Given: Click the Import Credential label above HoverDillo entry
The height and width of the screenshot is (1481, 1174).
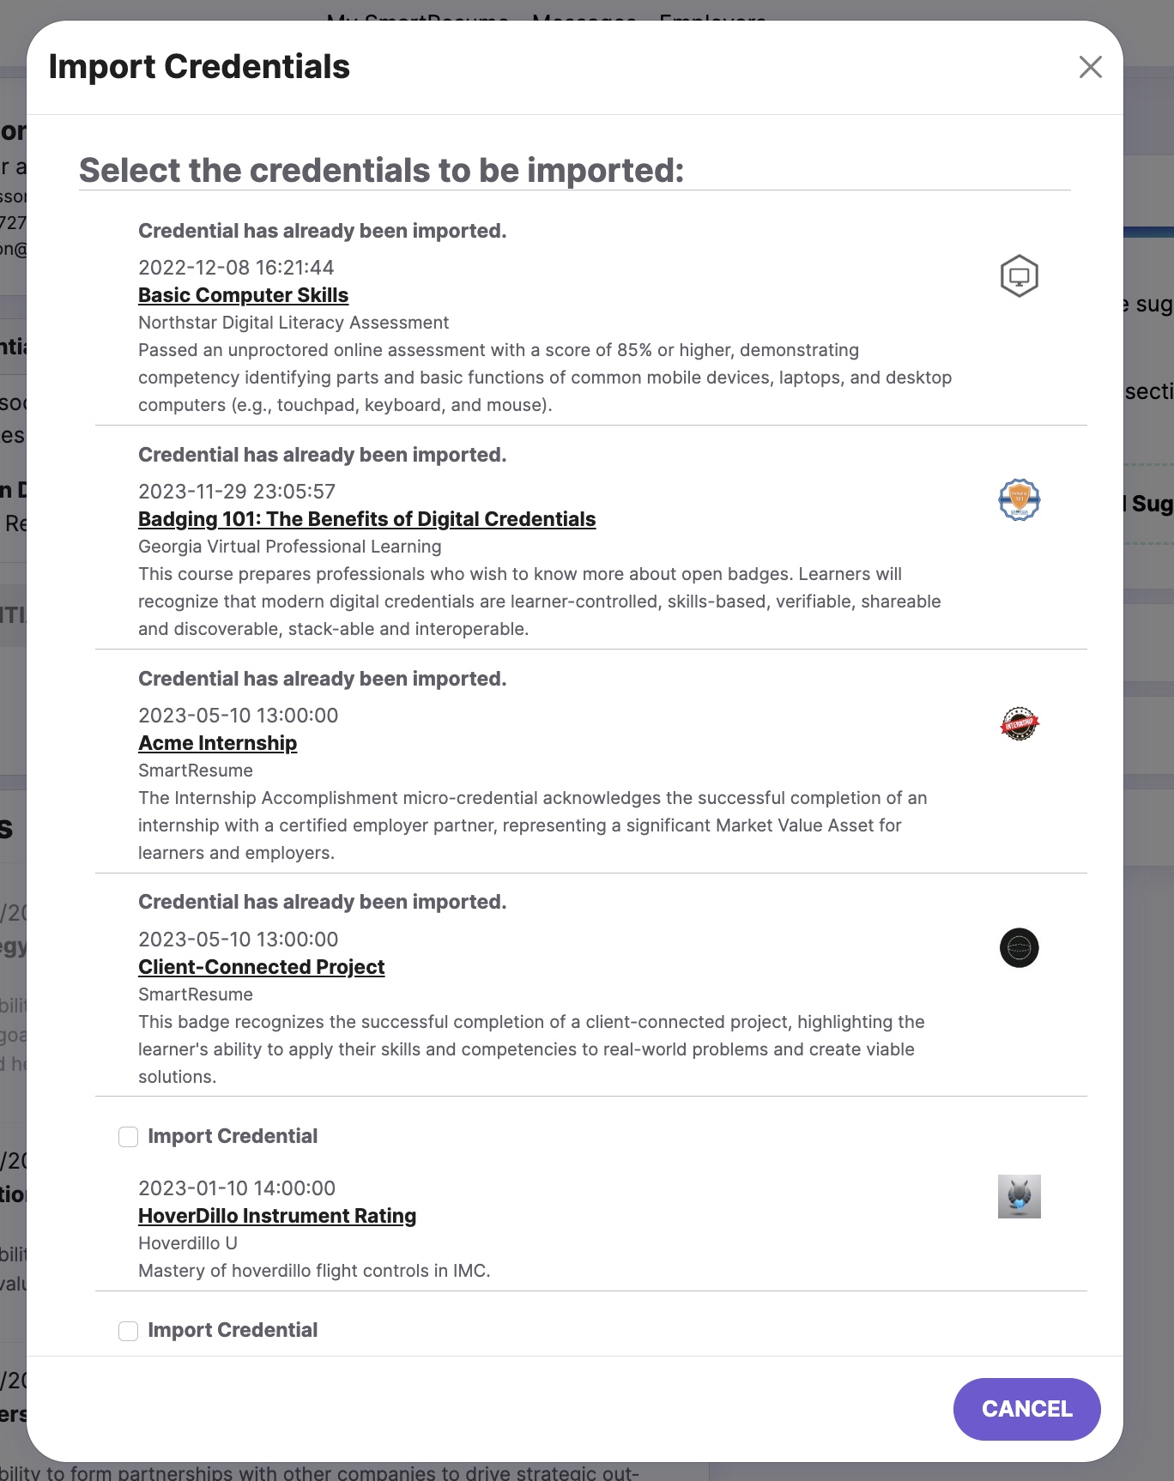Looking at the screenshot, I should pyautogui.click(x=232, y=1136).
